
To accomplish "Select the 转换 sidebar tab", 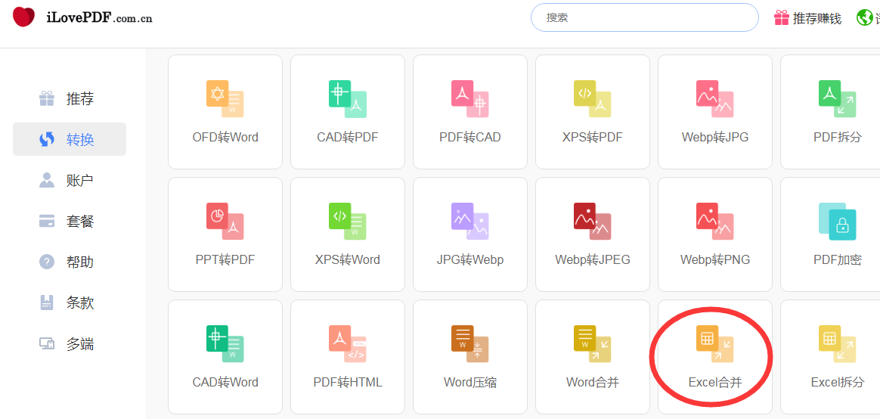I will tap(70, 140).
